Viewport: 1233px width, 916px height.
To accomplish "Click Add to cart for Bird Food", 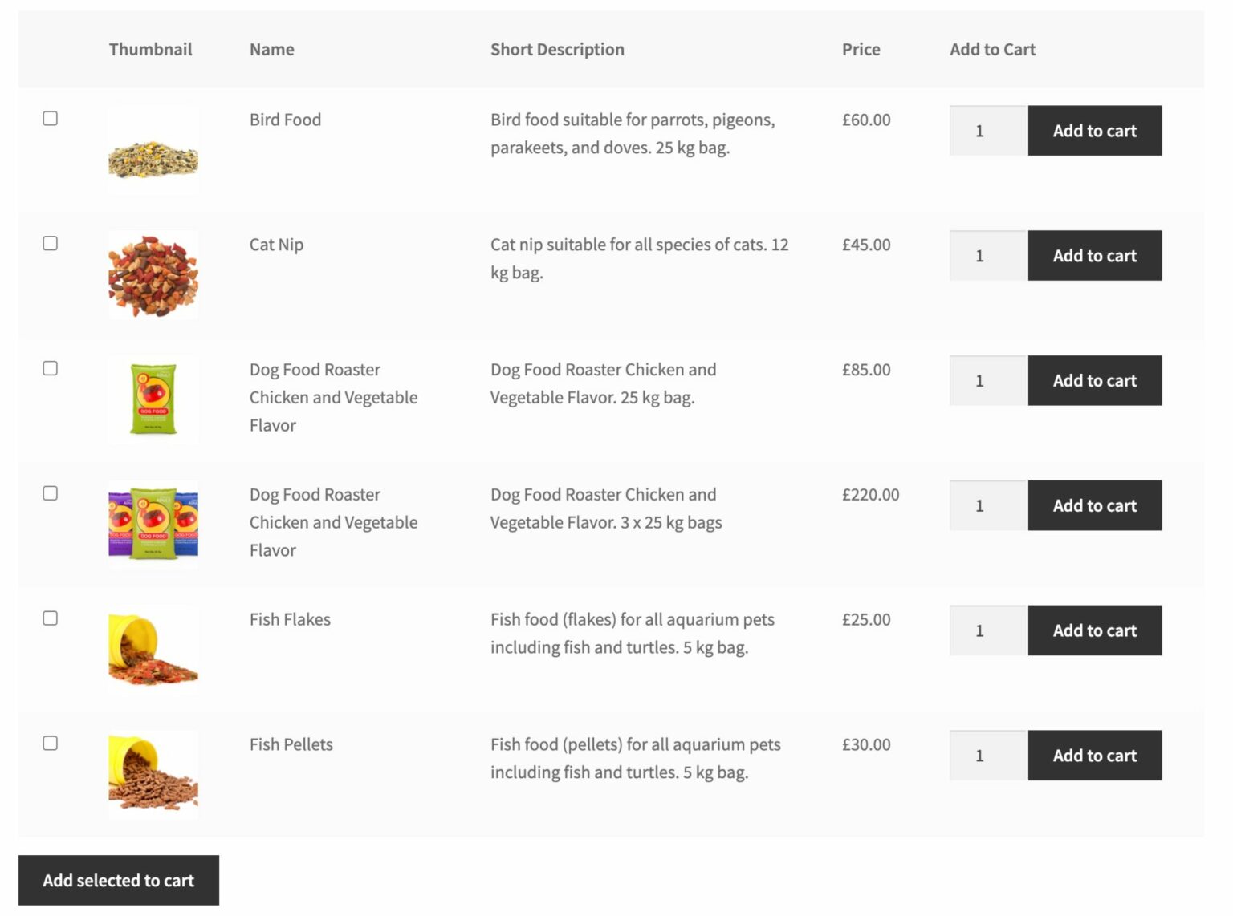I will [1094, 131].
